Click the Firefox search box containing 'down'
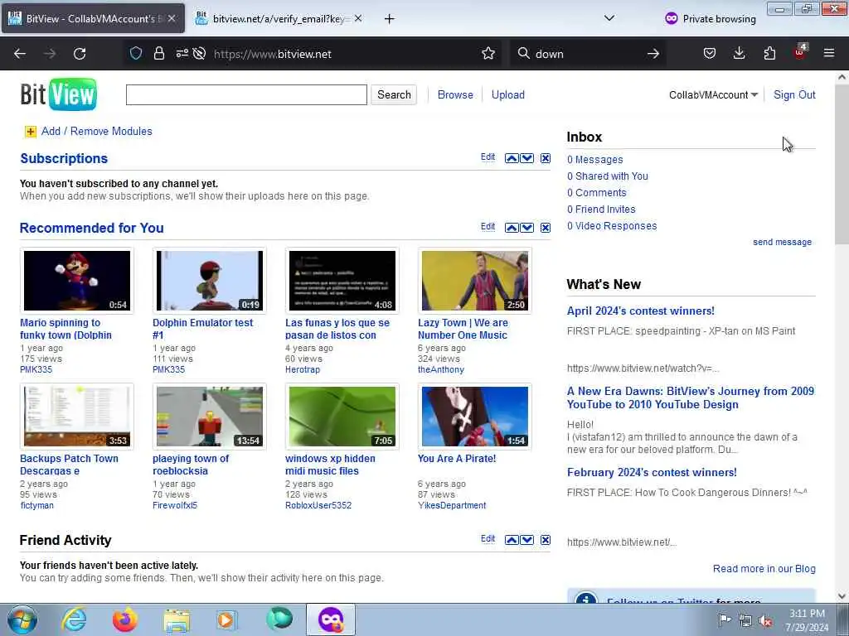This screenshot has width=849, height=636. coord(588,54)
